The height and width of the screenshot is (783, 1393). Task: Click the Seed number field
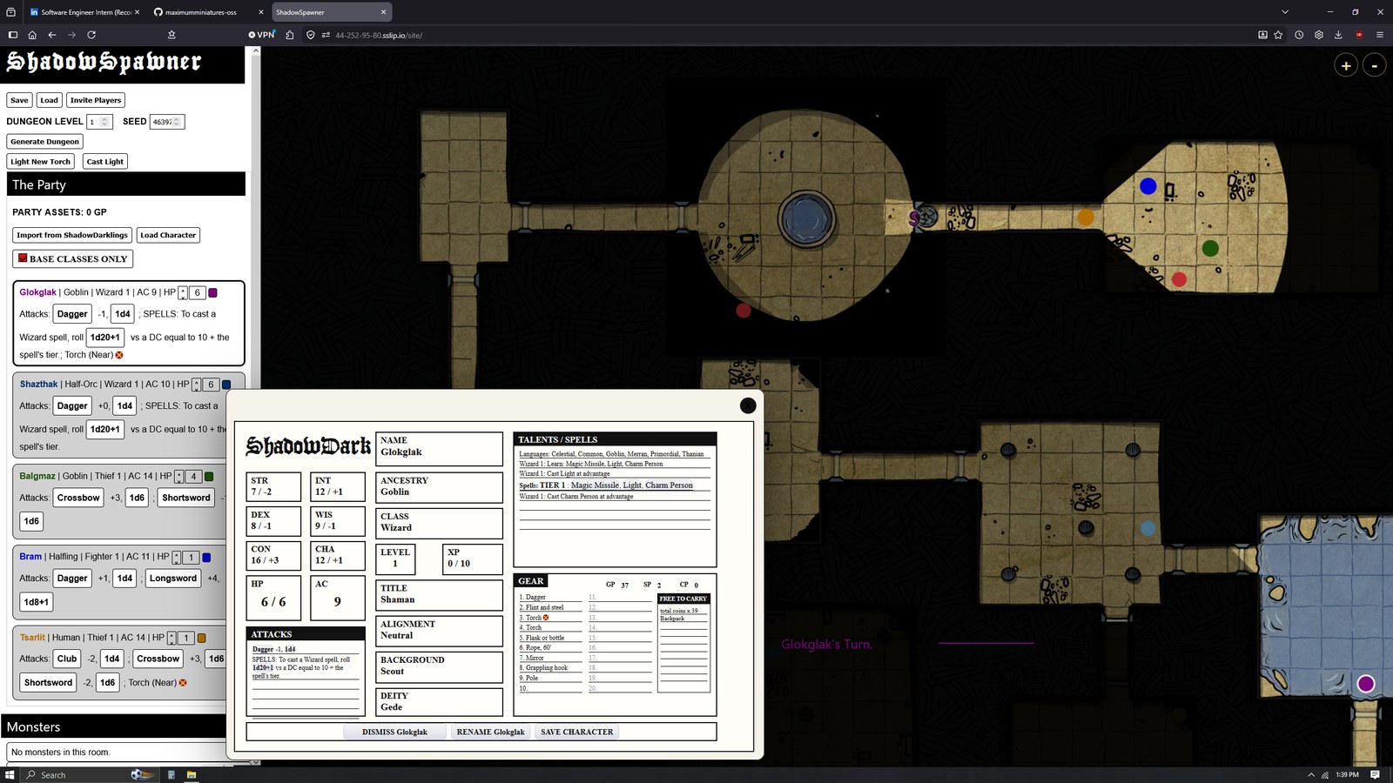(166, 122)
